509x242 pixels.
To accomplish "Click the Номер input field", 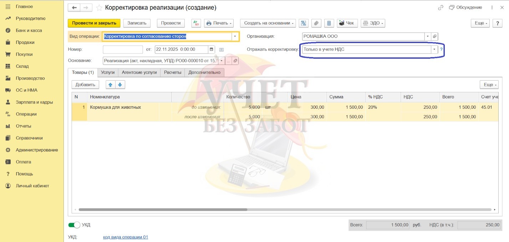I will pos(123,50).
